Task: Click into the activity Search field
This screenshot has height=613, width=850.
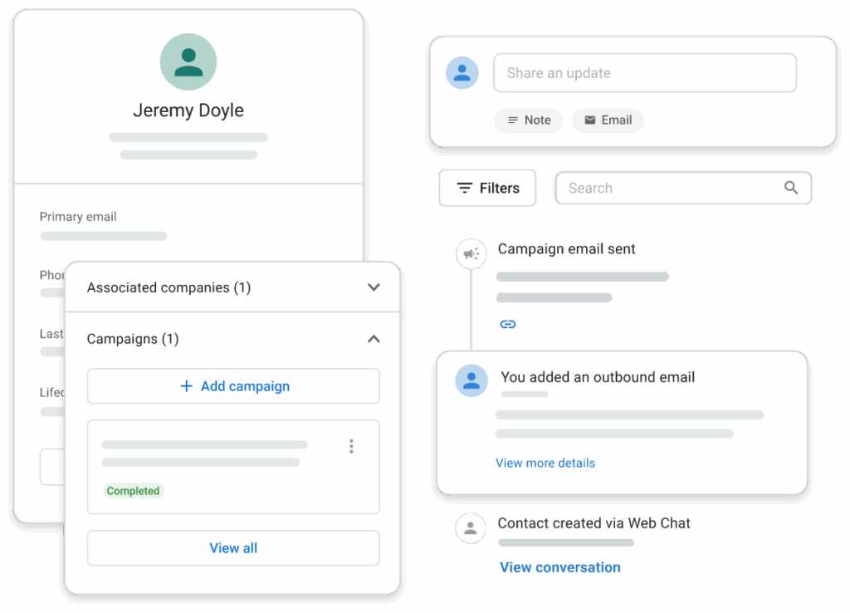Action: click(x=683, y=188)
